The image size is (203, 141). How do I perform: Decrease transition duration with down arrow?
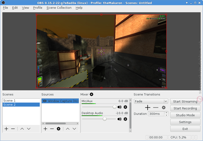point(166,115)
